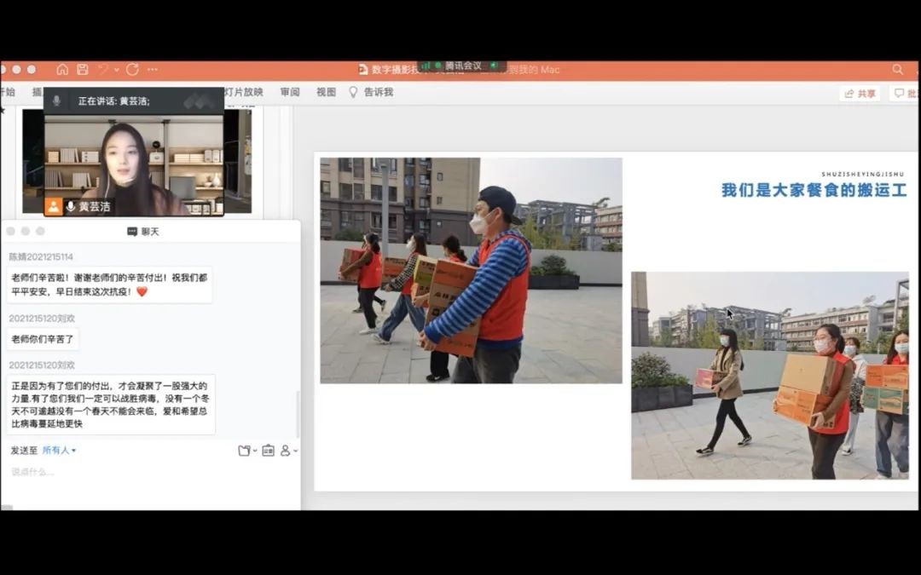Open the person permissions dropdown in chat
Image resolution: width=921 pixels, height=575 pixels.
[288, 451]
